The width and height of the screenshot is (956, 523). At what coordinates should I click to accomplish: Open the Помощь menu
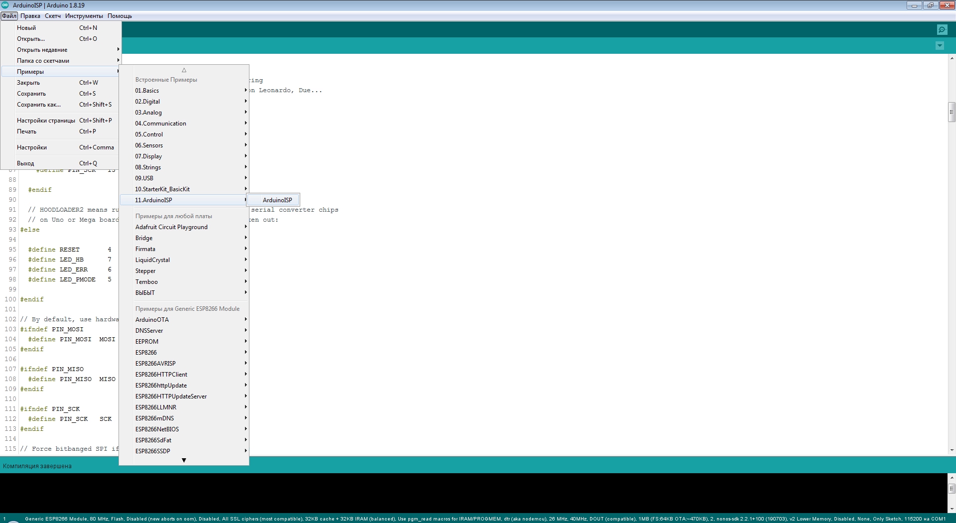pyautogui.click(x=119, y=16)
